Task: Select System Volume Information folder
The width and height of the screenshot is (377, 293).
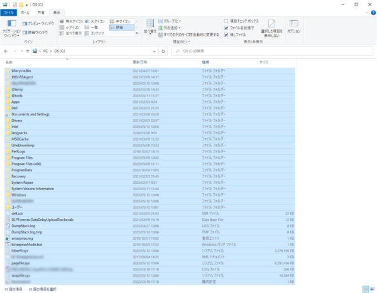Action: click(x=150, y=189)
